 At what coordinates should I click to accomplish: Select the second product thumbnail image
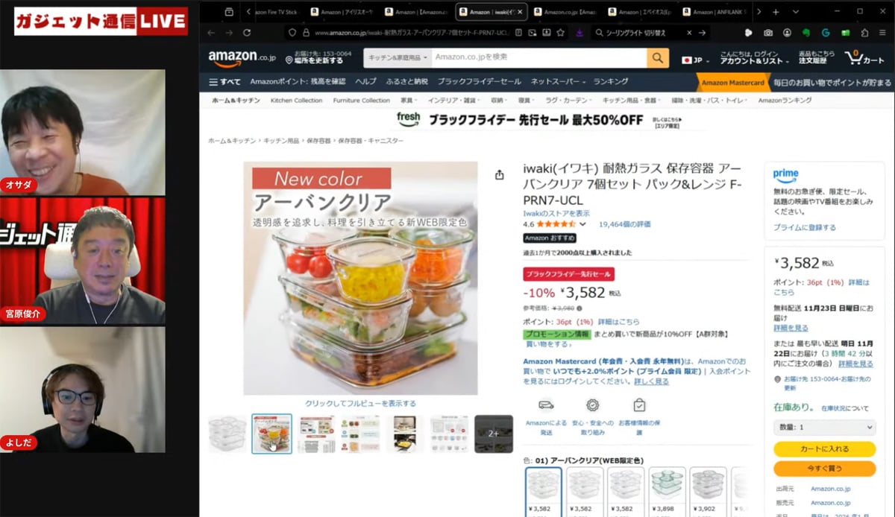tap(271, 434)
